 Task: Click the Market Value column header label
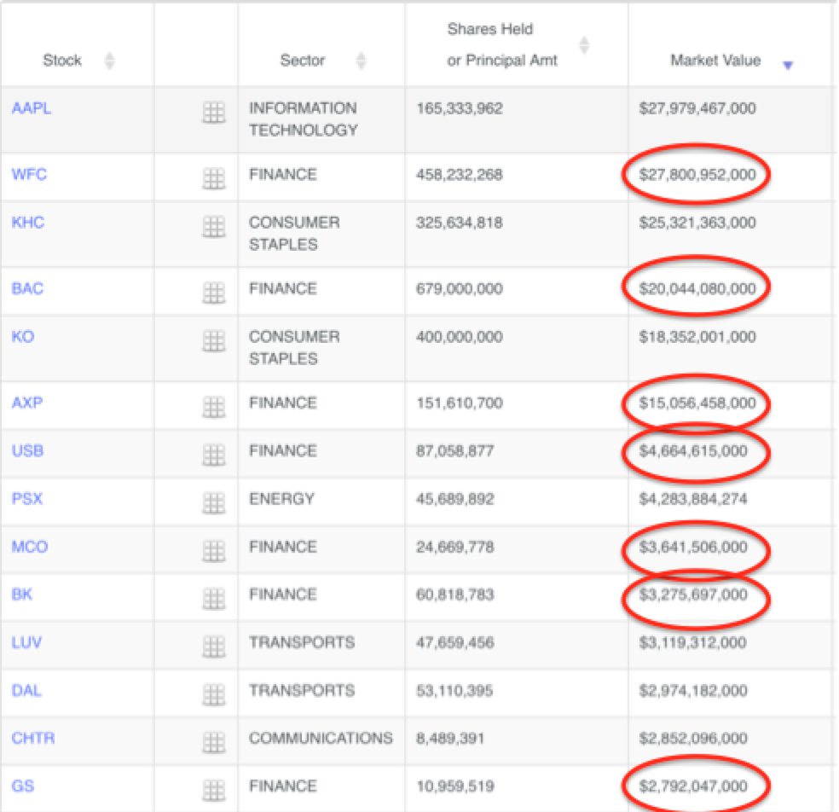pos(715,61)
